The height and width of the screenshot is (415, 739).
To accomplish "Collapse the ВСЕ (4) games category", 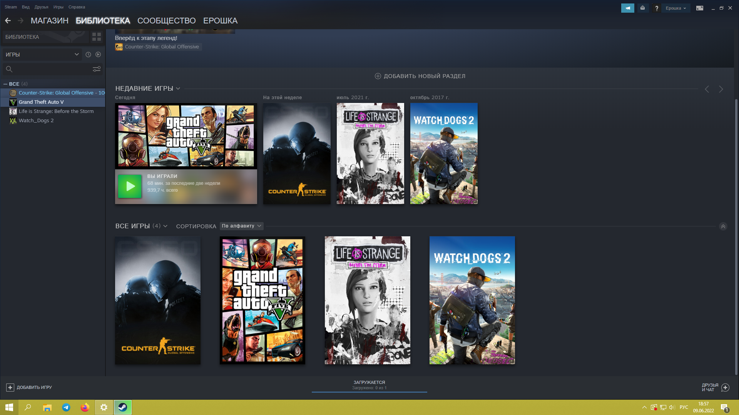I will click(x=5, y=84).
